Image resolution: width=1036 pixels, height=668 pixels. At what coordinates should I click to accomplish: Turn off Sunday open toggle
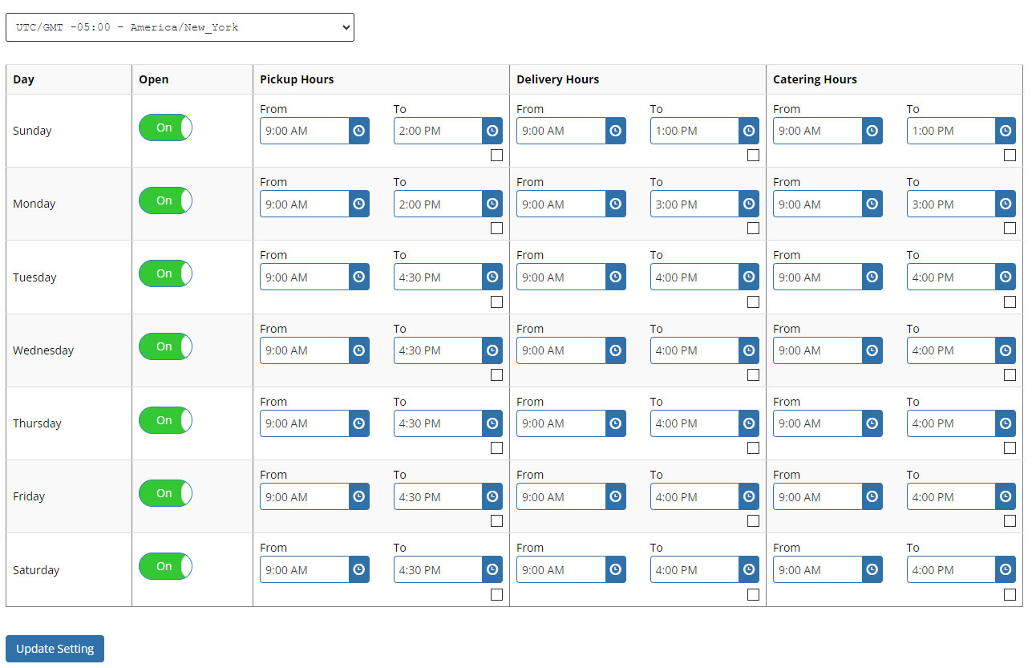click(x=165, y=128)
